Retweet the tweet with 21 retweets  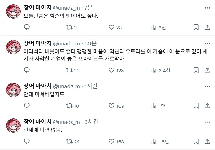point(69,70)
